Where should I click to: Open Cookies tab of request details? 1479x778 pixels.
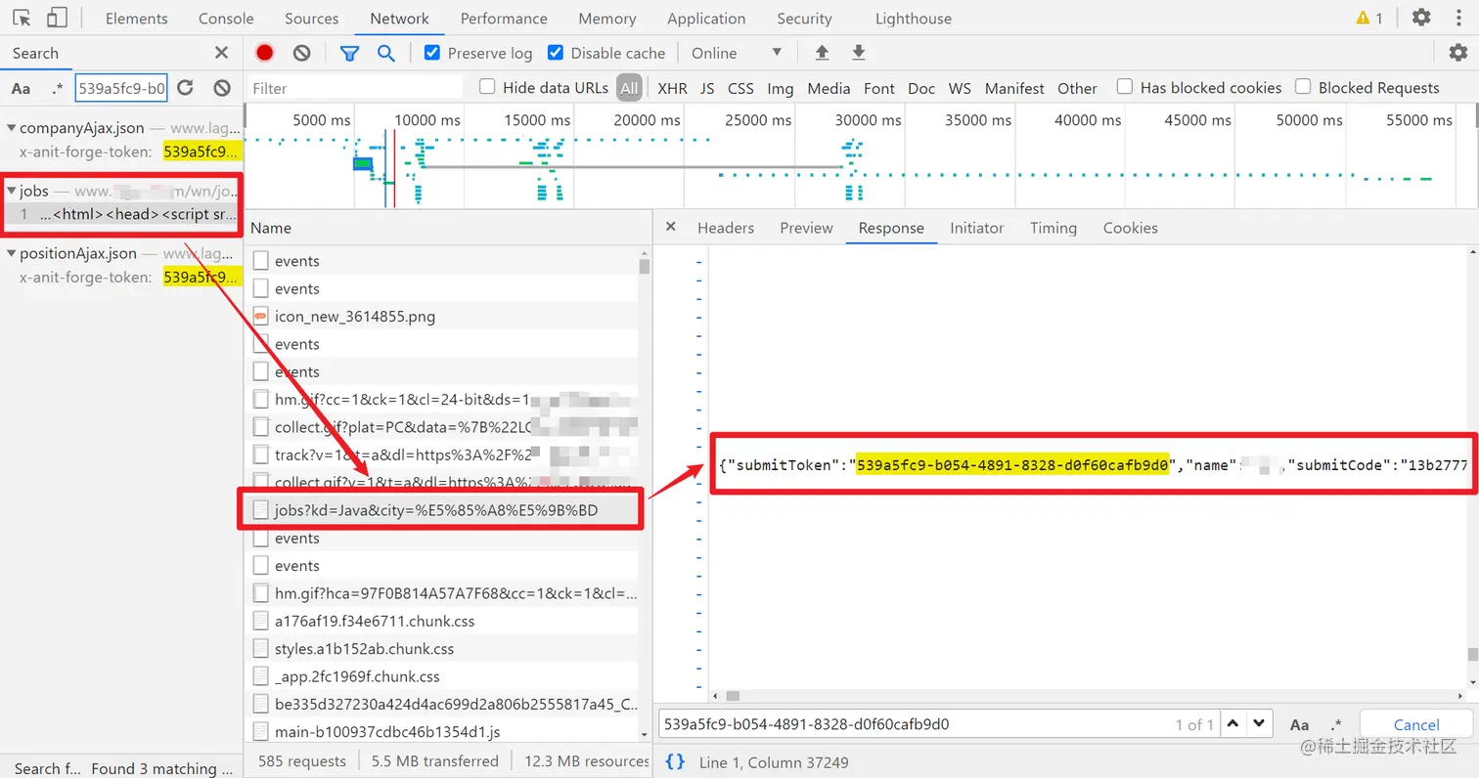coord(1130,228)
